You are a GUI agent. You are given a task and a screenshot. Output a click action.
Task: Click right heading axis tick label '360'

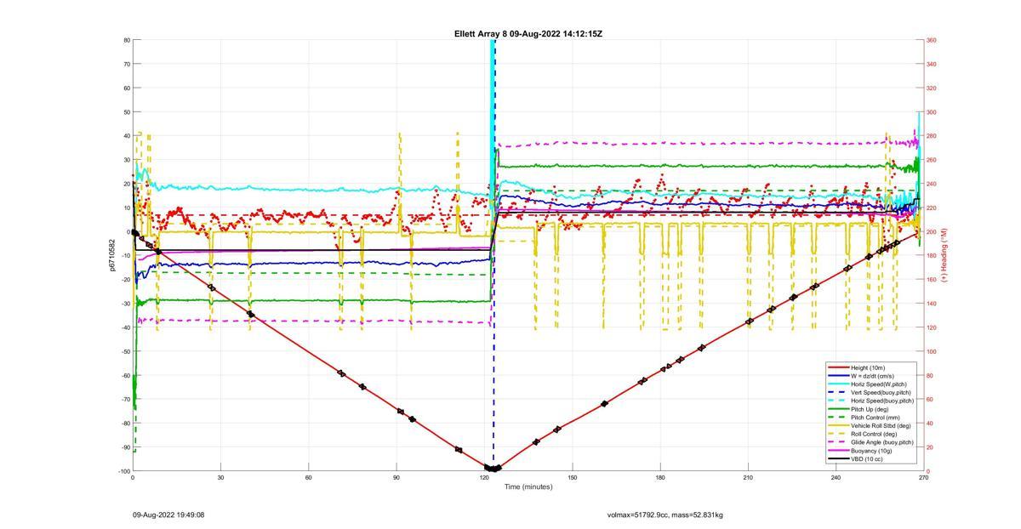[932, 40]
